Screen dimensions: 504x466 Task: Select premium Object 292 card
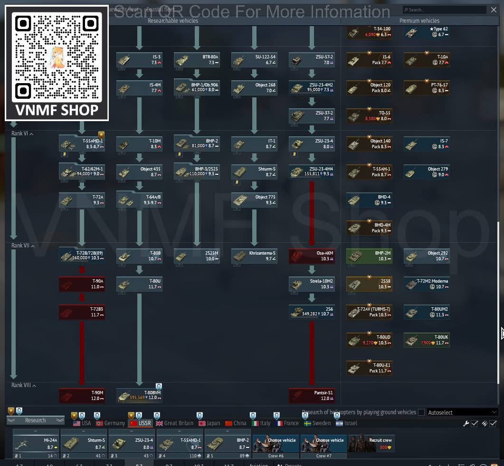click(x=427, y=256)
